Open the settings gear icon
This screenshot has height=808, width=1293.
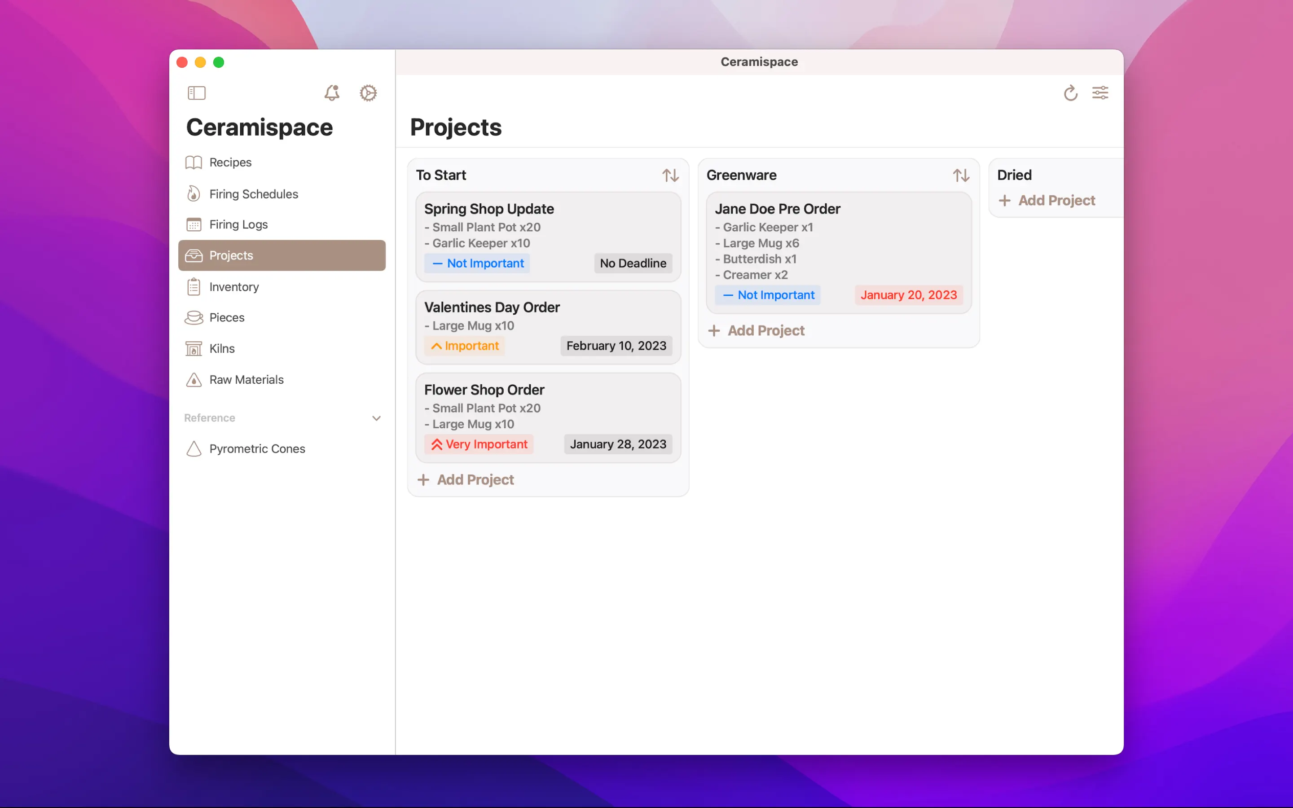pyautogui.click(x=368, y=93)
